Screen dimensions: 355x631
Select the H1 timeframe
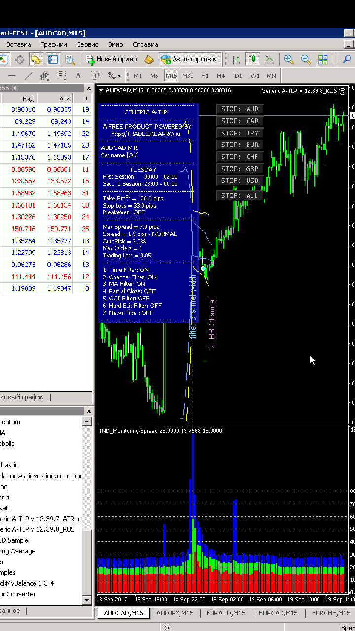coord(205,76)
